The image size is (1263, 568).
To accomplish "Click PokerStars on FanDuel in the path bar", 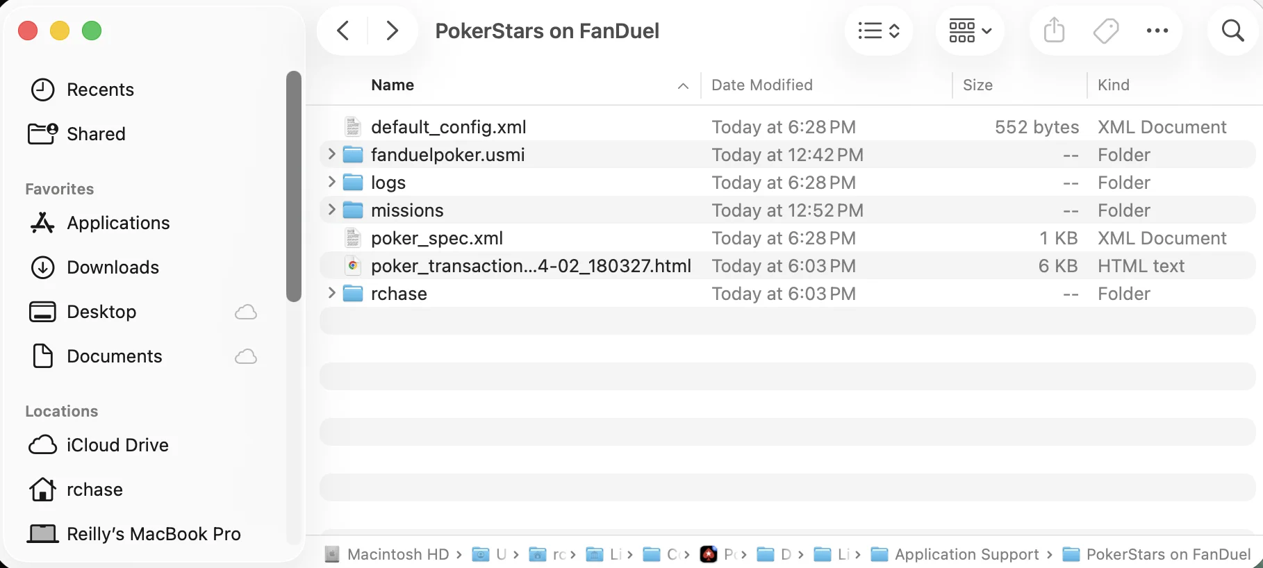I will coord(1157,554).
